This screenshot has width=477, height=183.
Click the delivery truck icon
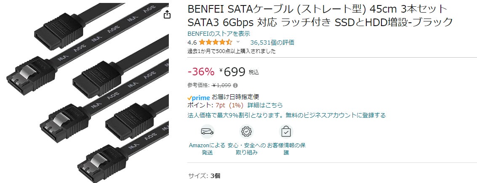pos(207,132)
